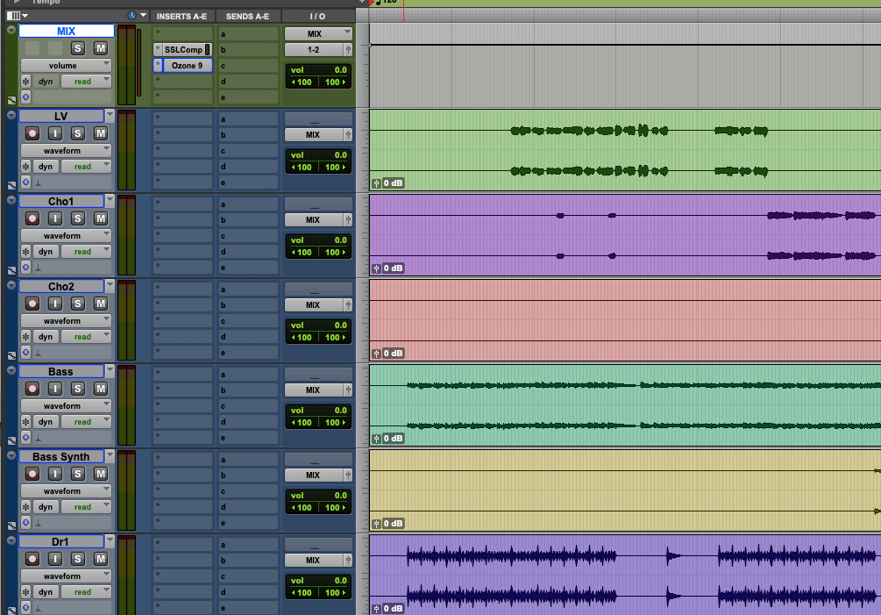Open automation mode selector on Bass track

86,422
